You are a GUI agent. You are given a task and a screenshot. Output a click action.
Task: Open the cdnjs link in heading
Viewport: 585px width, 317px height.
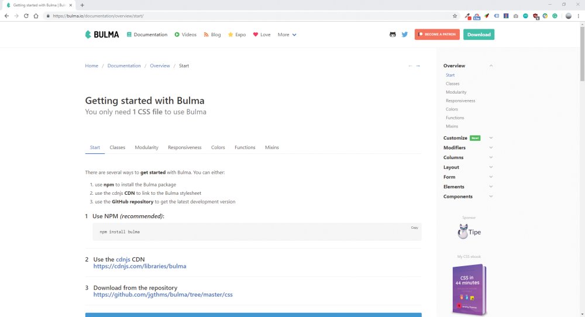point(123,259)
